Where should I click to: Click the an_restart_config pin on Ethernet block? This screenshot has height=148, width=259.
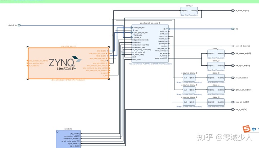[x=138, y=55]
